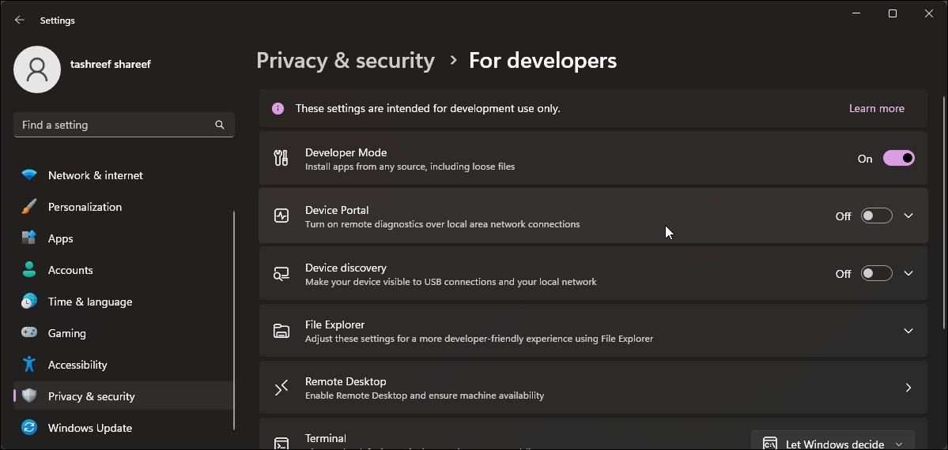Click the Off label beside Device Portal
Screen dimensions: 948x450
pyautogui.click(x=844, y=216)
